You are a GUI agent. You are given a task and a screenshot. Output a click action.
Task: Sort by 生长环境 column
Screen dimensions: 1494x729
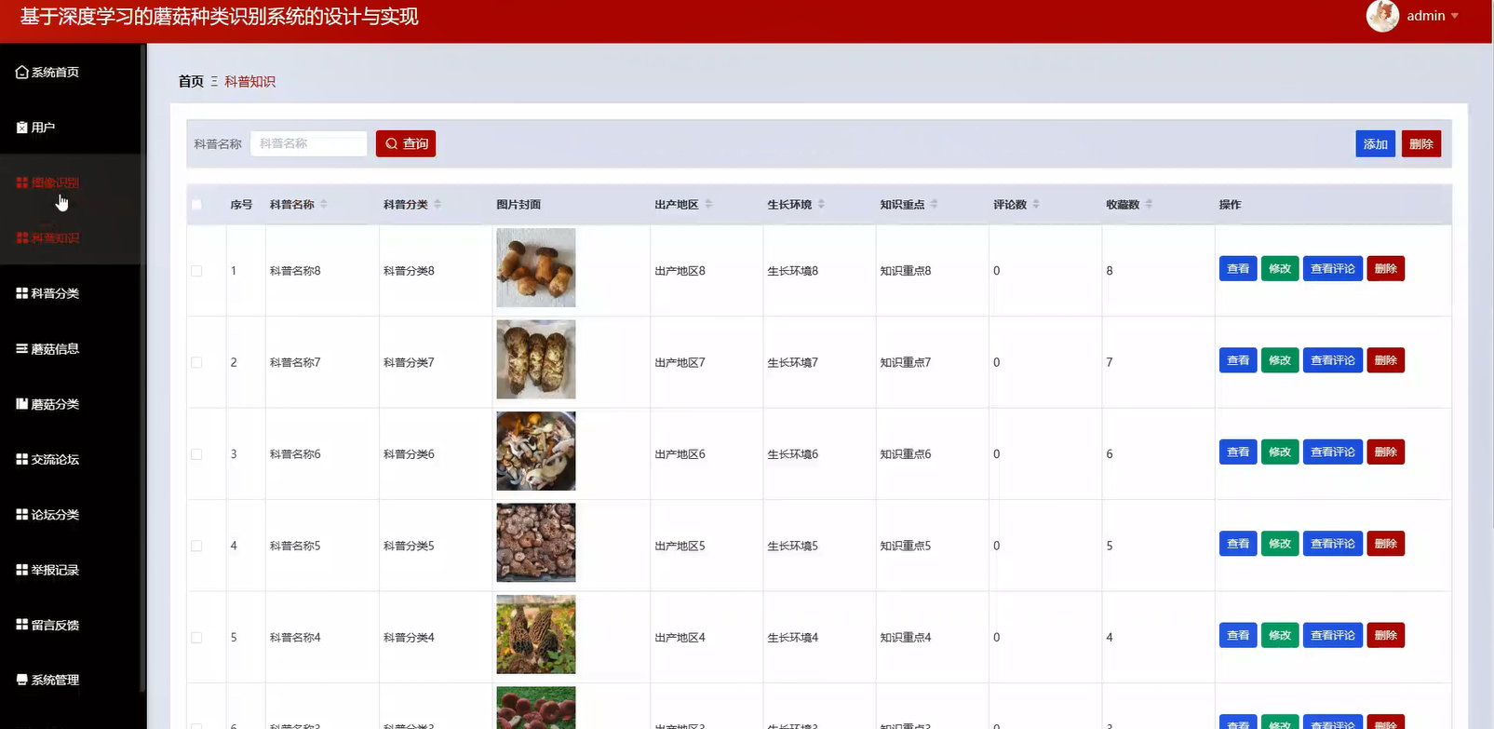pos(821,204)
